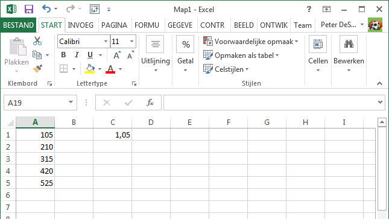Screen dimensions: 389x219
Task: Click the Undo arrow icon
Action: pyautogui.click(x=46, y=9)
